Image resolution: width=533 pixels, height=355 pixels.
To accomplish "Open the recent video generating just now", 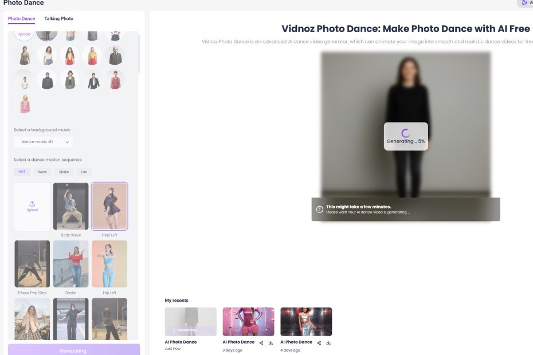I will (x=191, y=322).
